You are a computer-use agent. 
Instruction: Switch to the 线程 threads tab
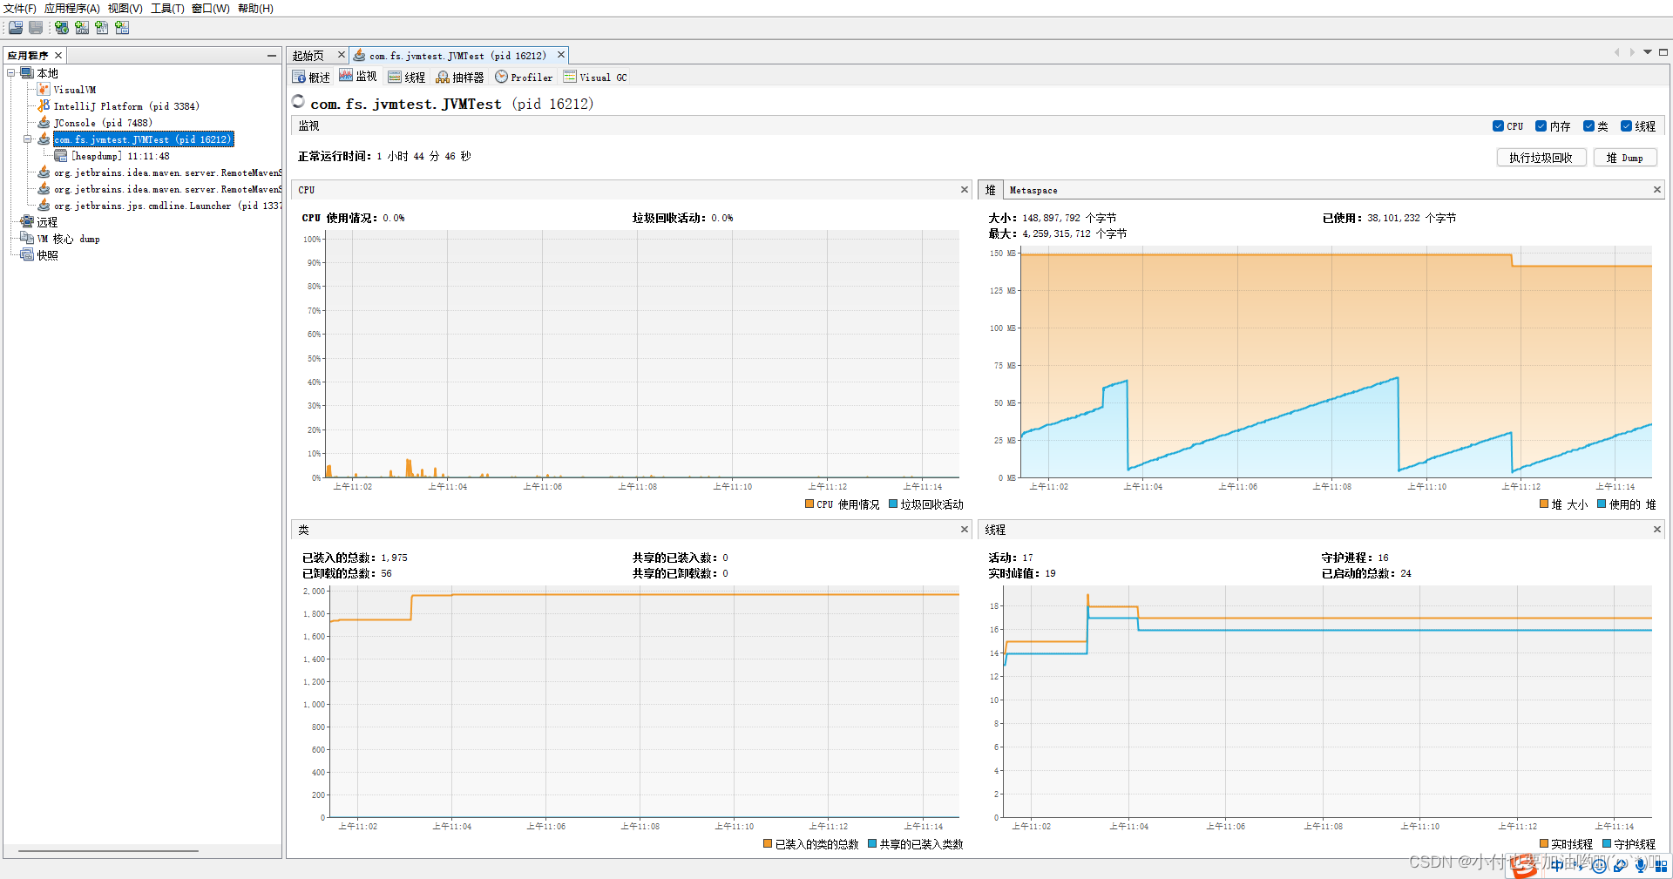tap(407, 78)
